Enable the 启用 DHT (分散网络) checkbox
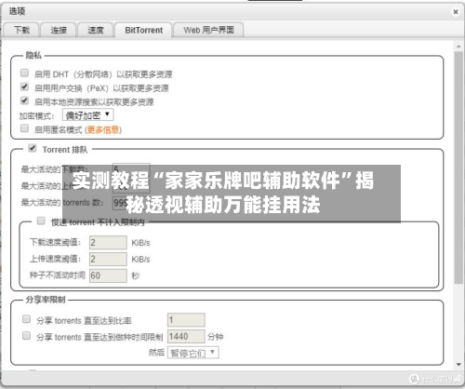 pyautogui.click(x=24, y=73)
